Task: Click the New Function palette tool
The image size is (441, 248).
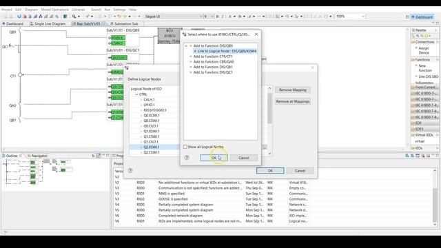Action: (424, 68)
